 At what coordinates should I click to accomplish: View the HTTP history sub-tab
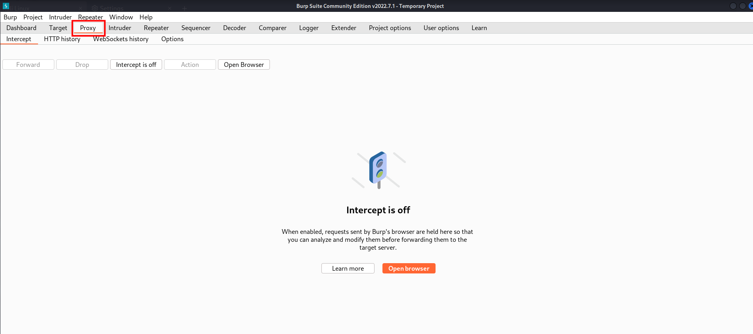tap(62, 39)
